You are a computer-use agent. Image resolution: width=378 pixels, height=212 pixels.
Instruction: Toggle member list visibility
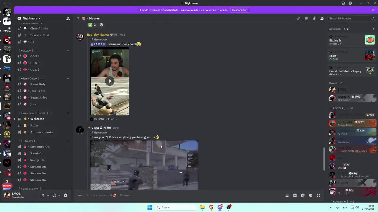pyautogui.click(x=322, y=18)
